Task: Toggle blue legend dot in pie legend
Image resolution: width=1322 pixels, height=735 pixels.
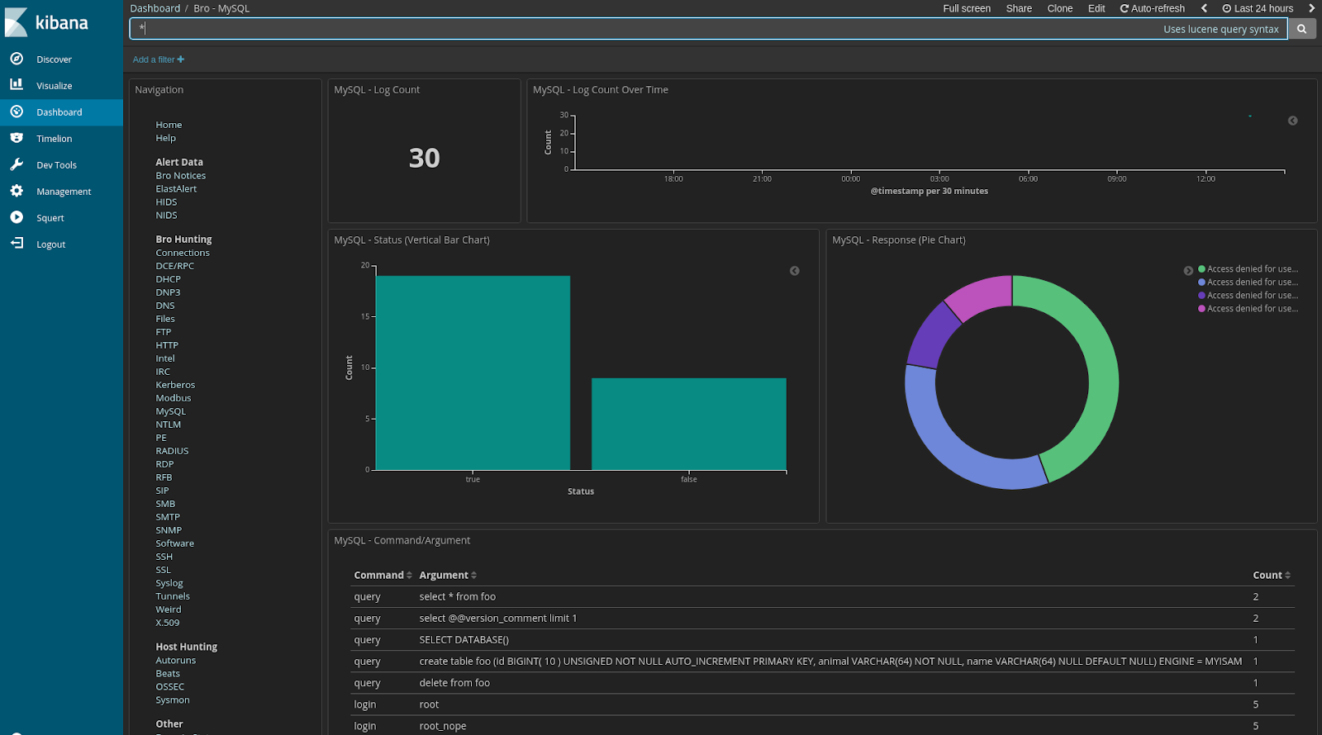Action: 1201,282
